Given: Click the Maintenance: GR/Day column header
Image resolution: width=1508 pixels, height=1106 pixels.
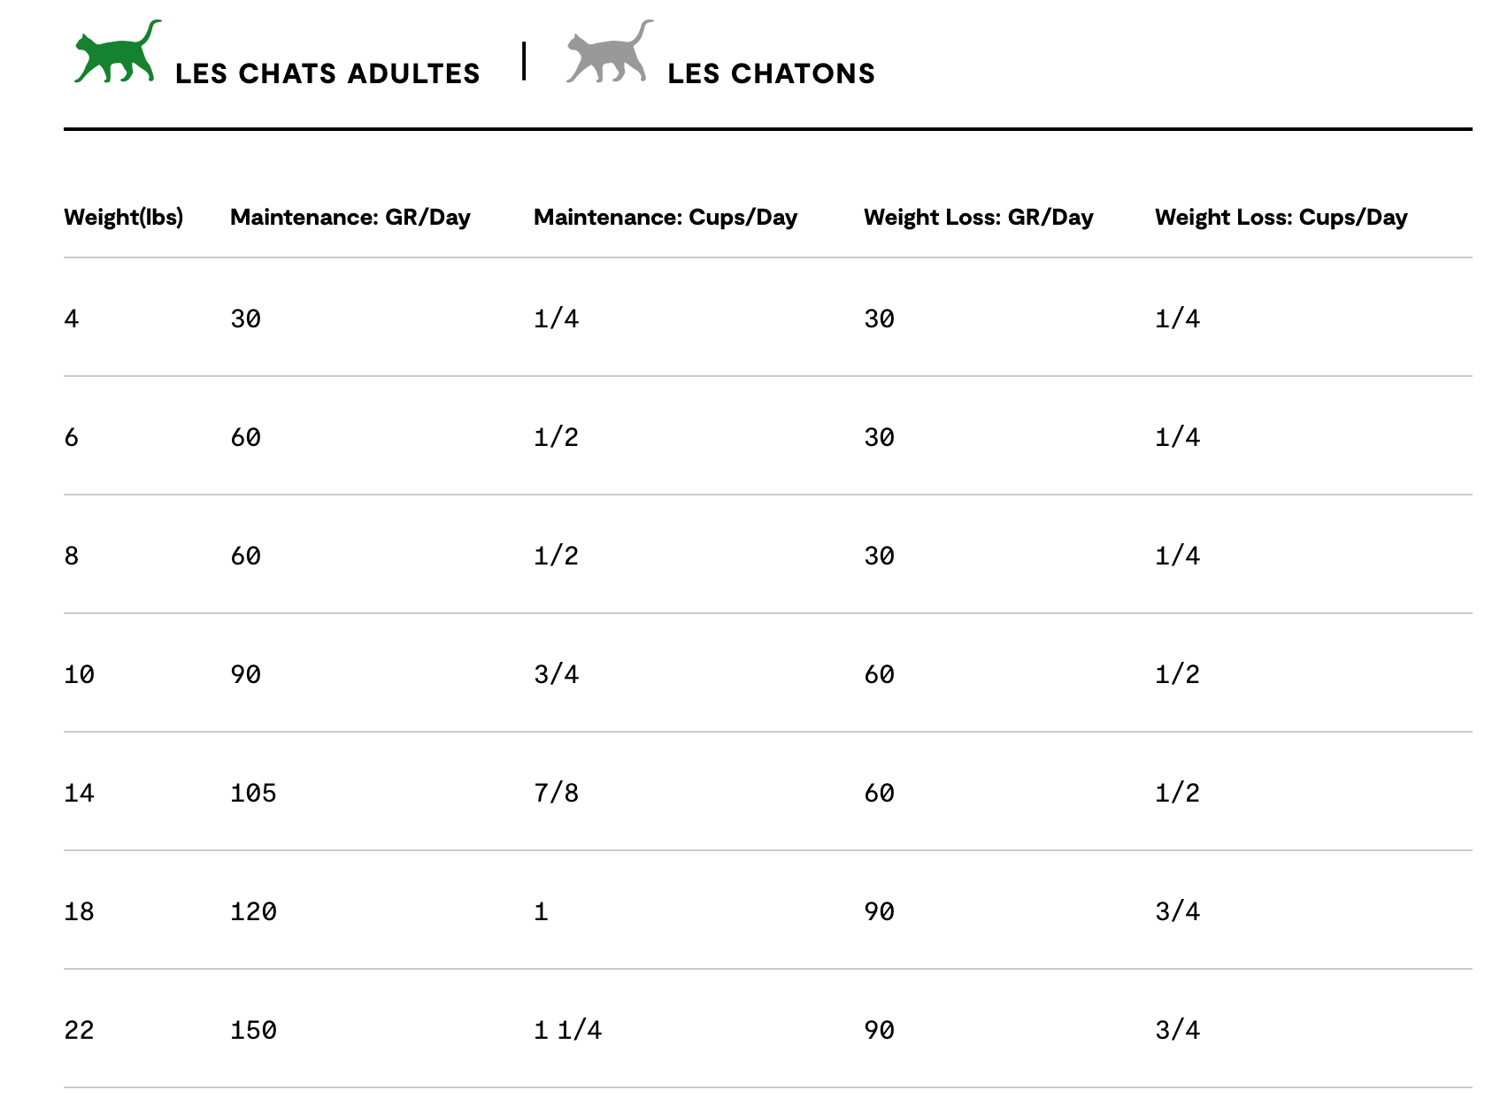Looking at the screenshot, I should (350, 217).
